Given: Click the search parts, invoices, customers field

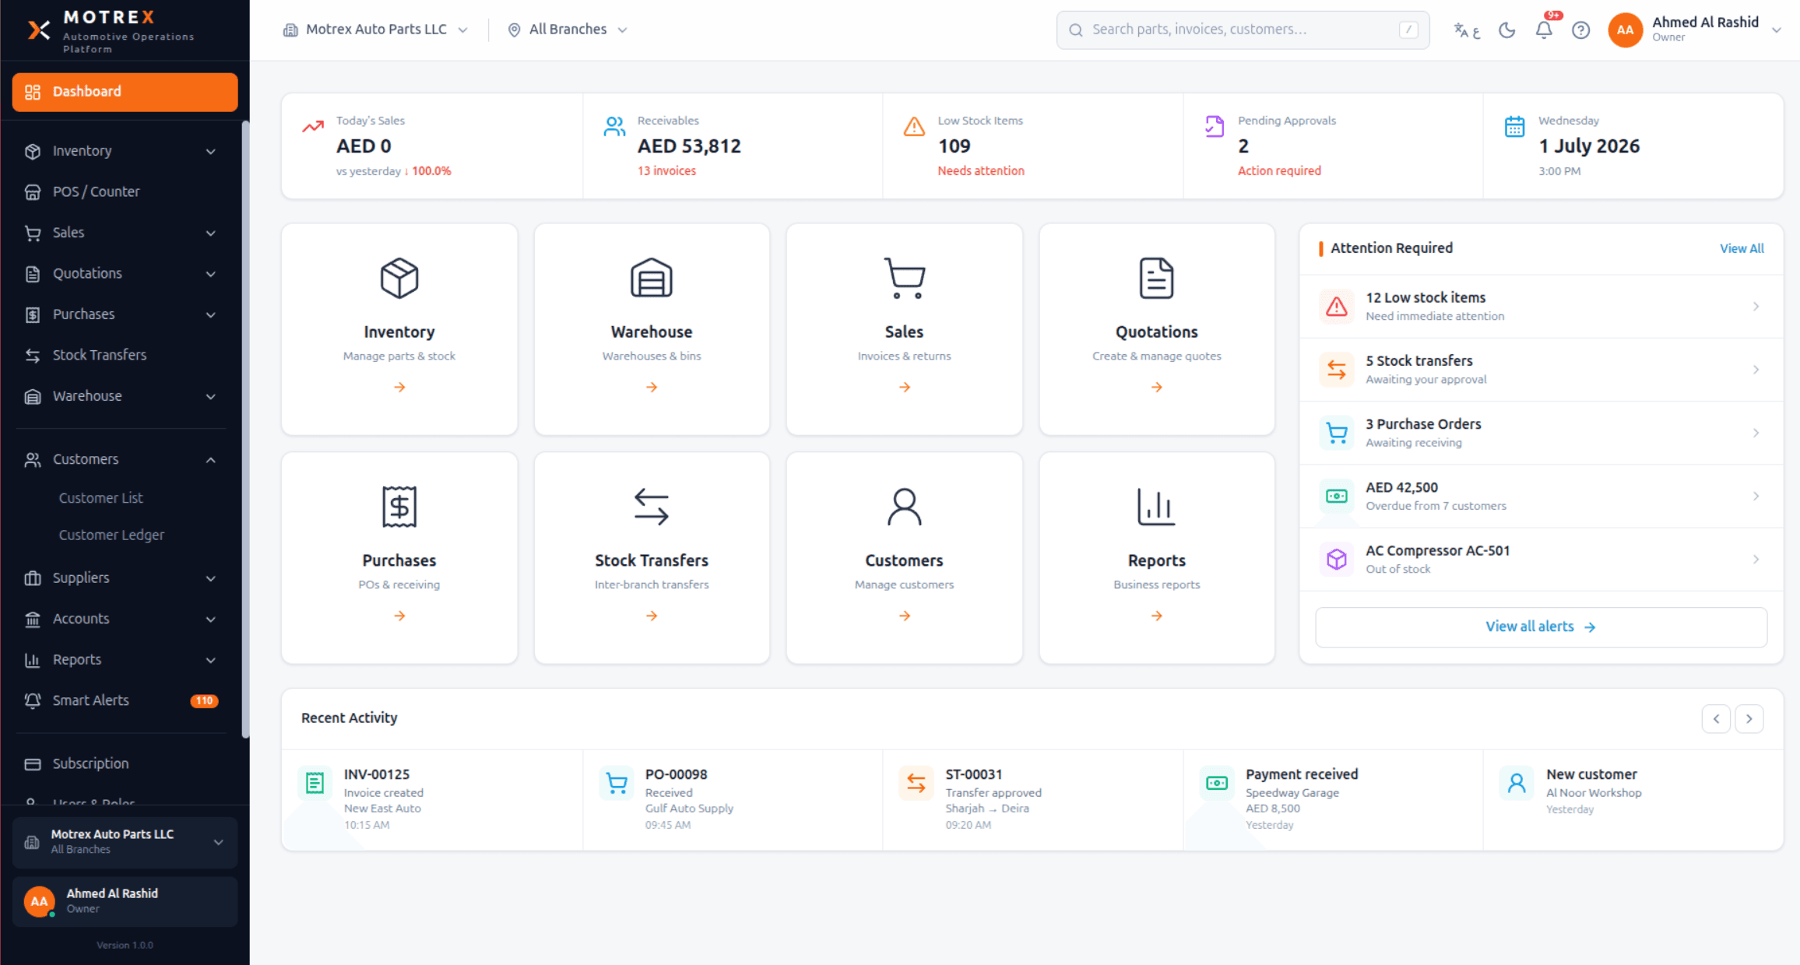Looking at the screenshot, I should (1243, 30).
